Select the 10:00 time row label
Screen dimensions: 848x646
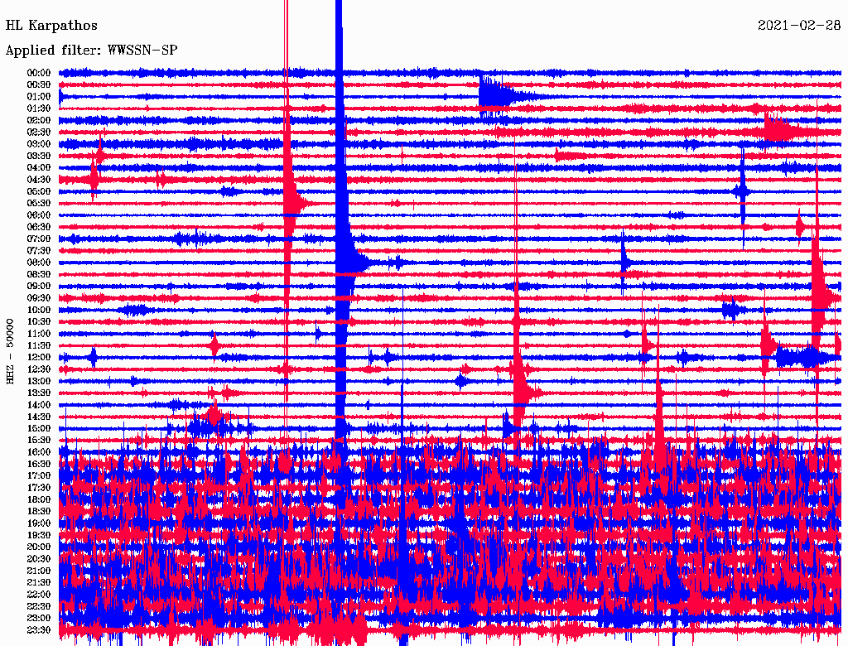click(39, 310)
